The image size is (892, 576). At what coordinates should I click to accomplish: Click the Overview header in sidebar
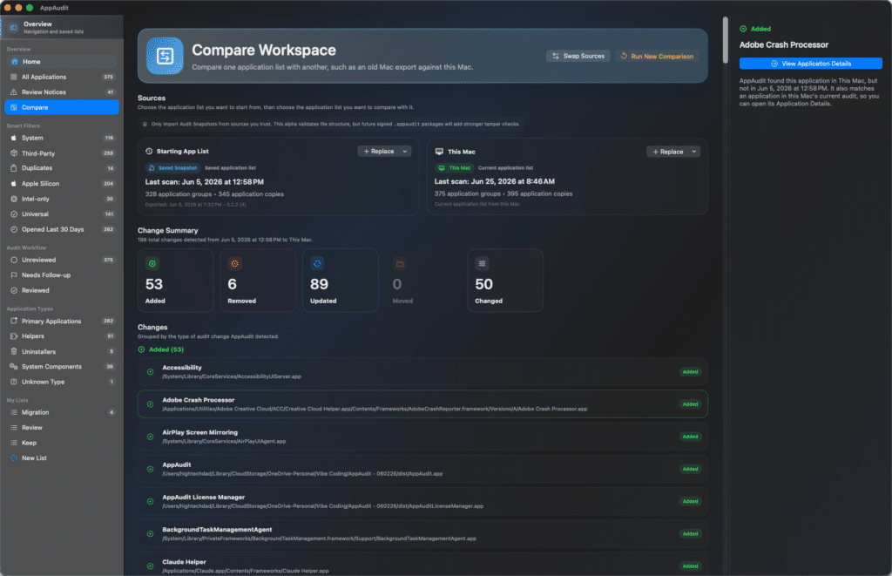(62, 27)
